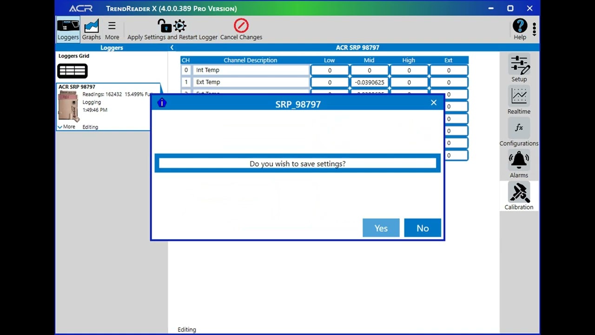The image size is (595, 335).
Task: Click No in the save dialog
Action: tap(423, 228)
